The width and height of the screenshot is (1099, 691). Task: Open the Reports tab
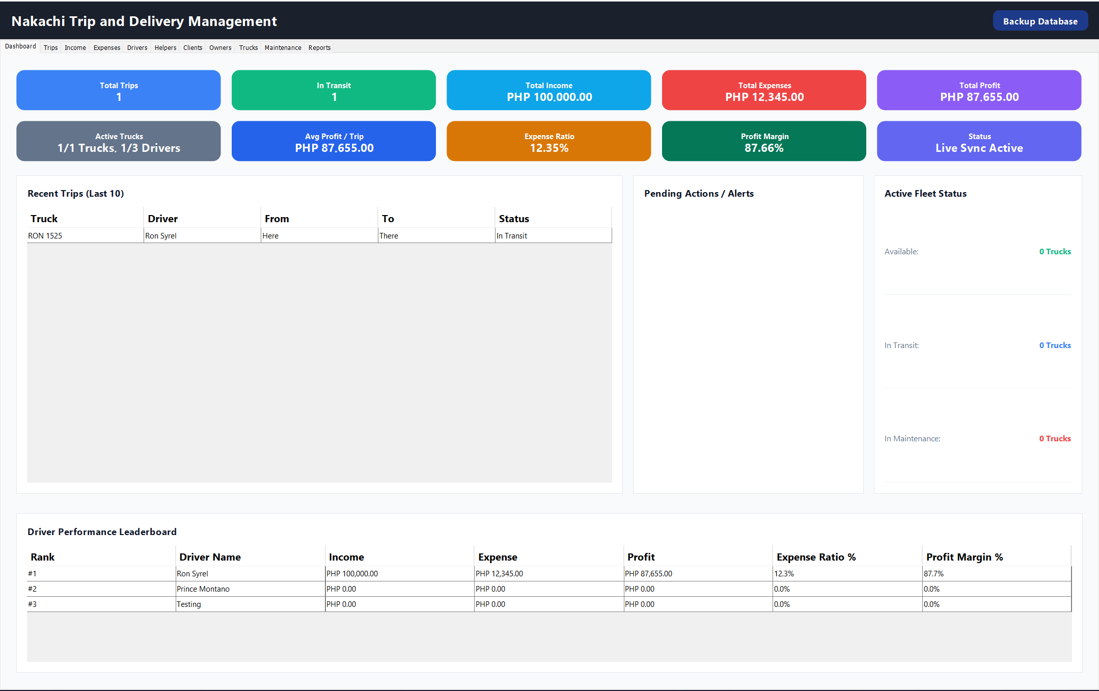tap(320, 47)
